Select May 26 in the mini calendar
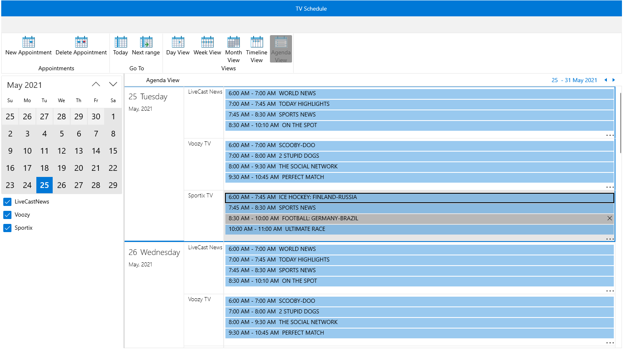This screenshot has height=351, width=624. click(62, 185)
